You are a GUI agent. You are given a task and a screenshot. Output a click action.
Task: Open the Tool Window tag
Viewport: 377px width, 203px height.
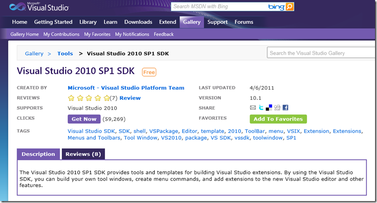tap(141, 138)
